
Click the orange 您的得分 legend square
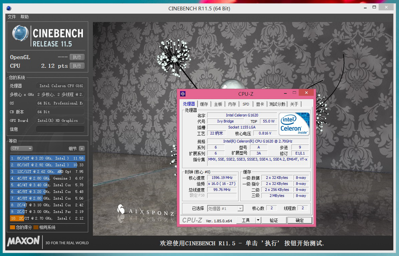[12, 227]
